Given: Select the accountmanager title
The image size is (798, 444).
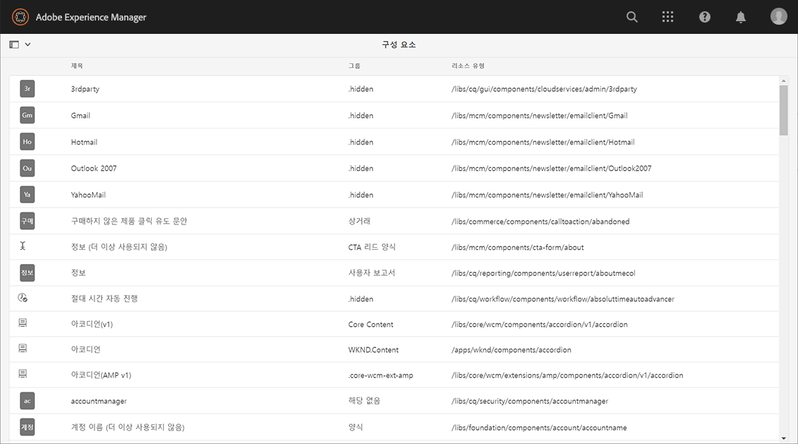Looking at the screenshot, I should (99, 401).
